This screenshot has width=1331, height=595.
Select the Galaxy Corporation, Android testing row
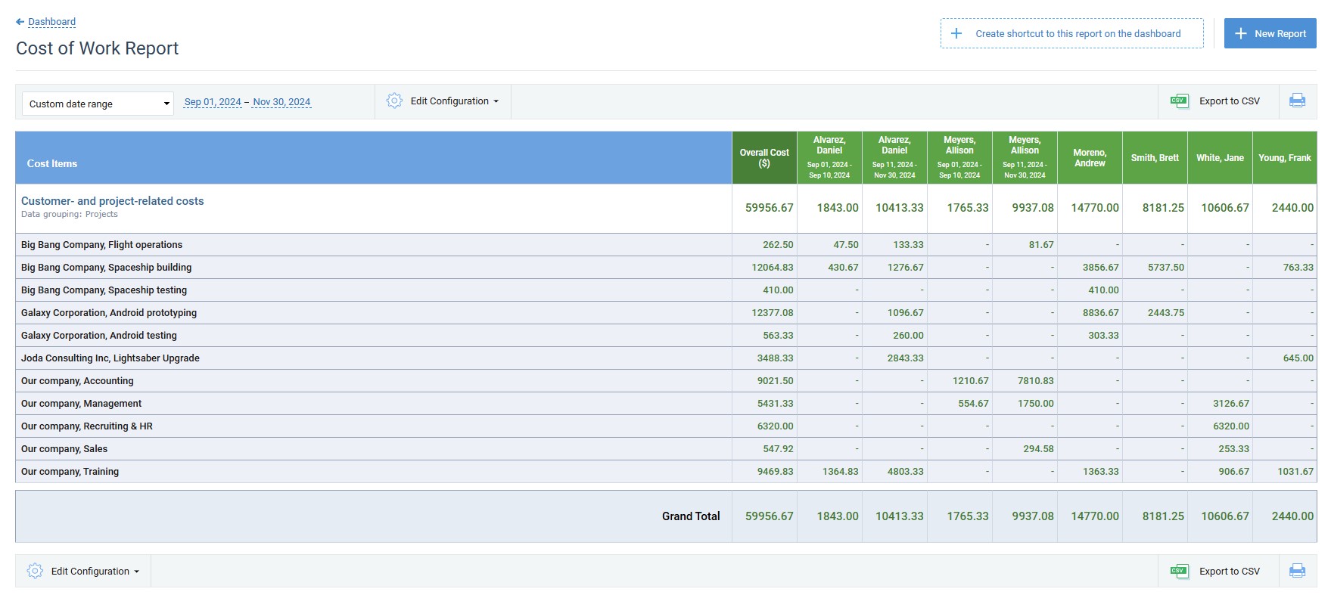[666, 336]
